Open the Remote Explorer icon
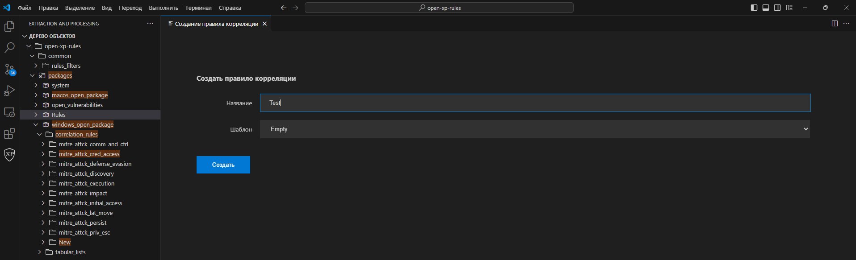Image resolution: width=856 pixels, height=260 pixels. point(9,112)
